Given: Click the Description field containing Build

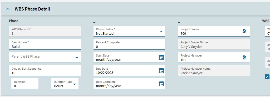Looking at the screenshot, I should point(45,44).
